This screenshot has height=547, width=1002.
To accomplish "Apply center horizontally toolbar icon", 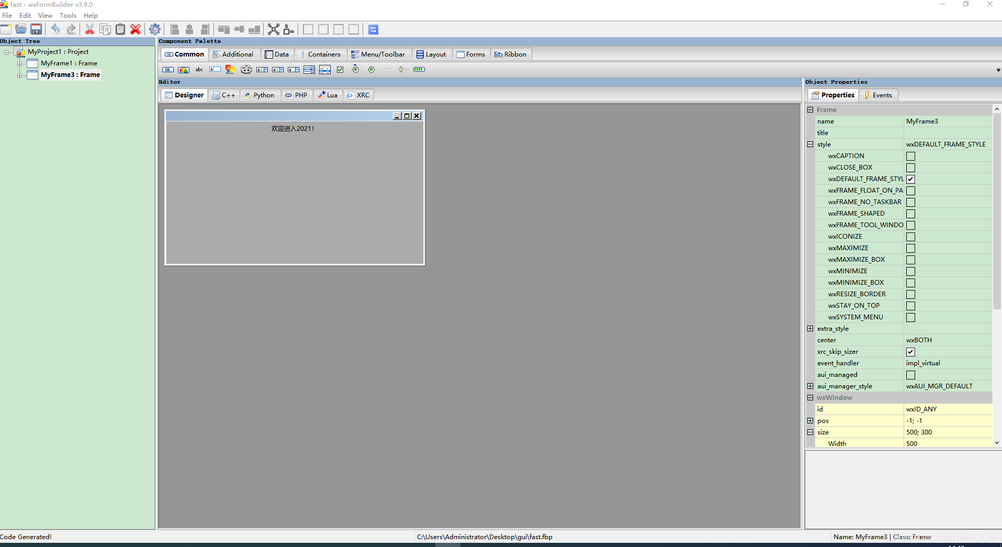I will [190, 29].
